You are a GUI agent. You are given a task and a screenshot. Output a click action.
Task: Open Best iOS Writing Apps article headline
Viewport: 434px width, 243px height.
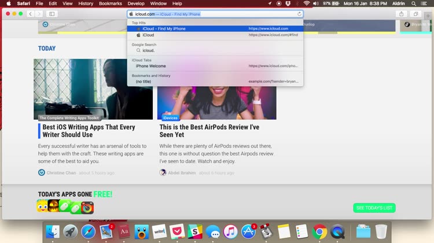point(89,131)
